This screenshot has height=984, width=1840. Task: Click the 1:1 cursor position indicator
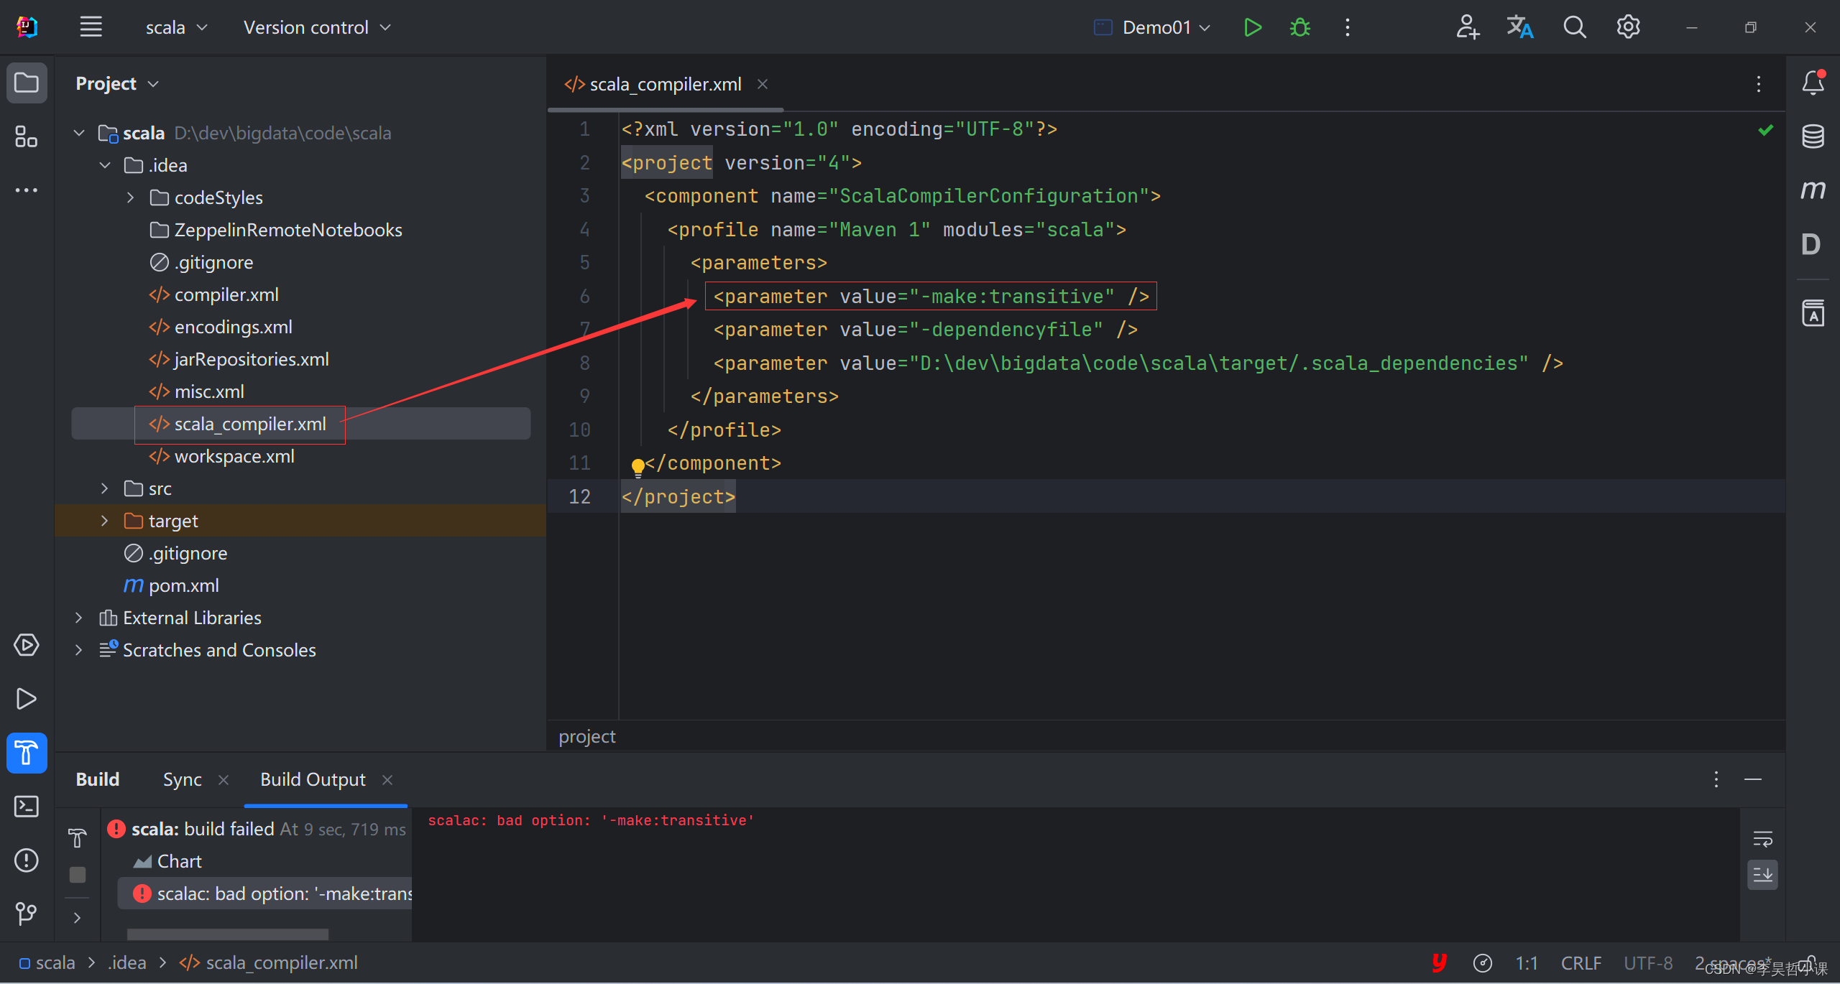click(1526, 962)
